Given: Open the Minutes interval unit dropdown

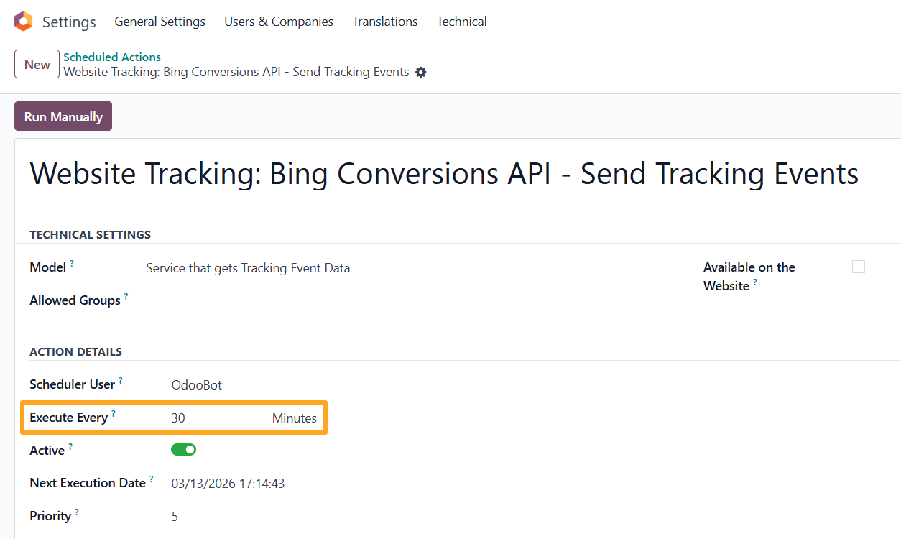Looking at the screenshot, I should 294,418.
